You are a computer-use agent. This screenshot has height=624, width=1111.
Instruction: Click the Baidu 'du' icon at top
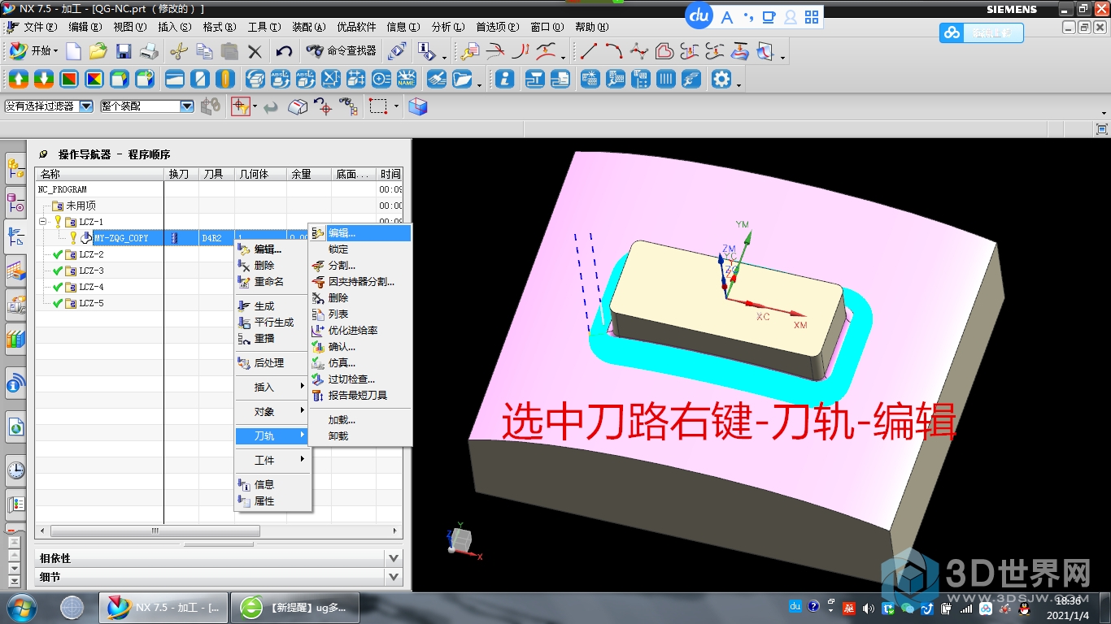699,15
